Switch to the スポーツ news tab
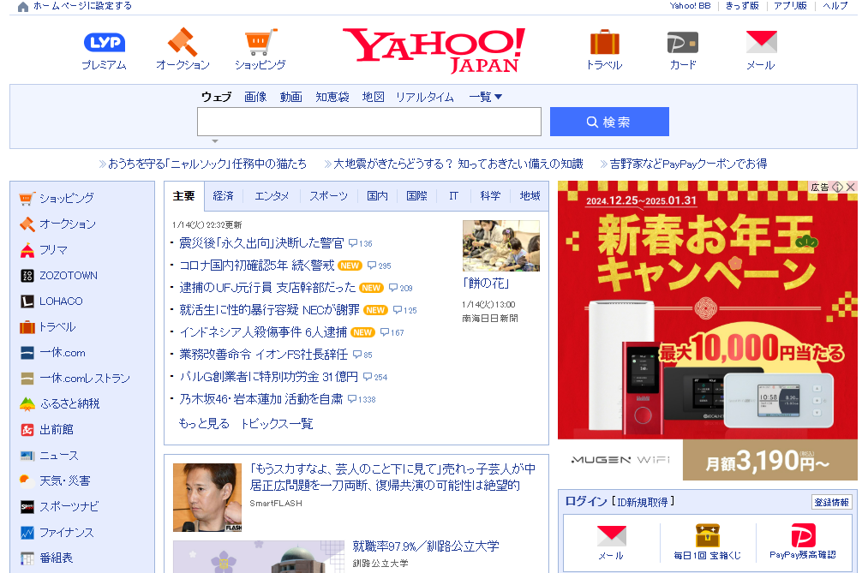 pos(329,196)
